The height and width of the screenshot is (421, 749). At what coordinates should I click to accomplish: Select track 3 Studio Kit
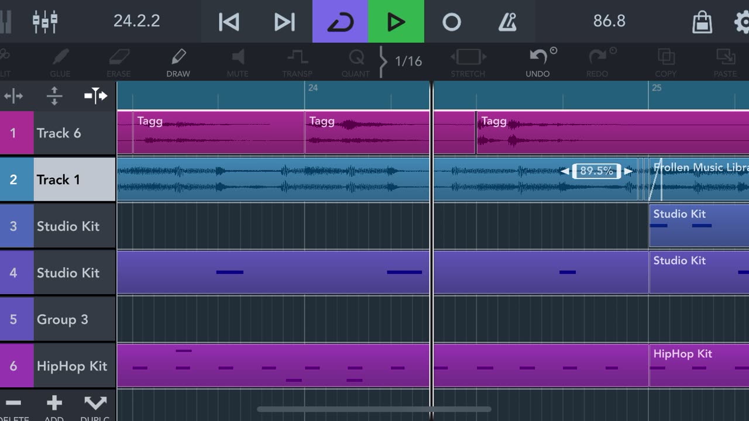(74, 226)
